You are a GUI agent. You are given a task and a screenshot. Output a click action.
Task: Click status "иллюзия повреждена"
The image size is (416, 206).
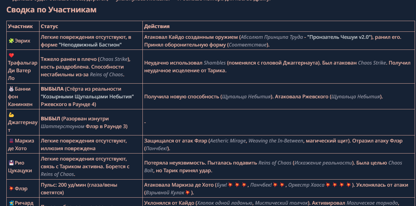[x=68, y=148]
